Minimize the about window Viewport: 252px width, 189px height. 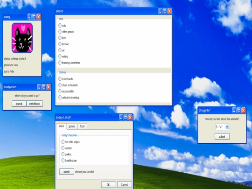click(x=161, y=11)
